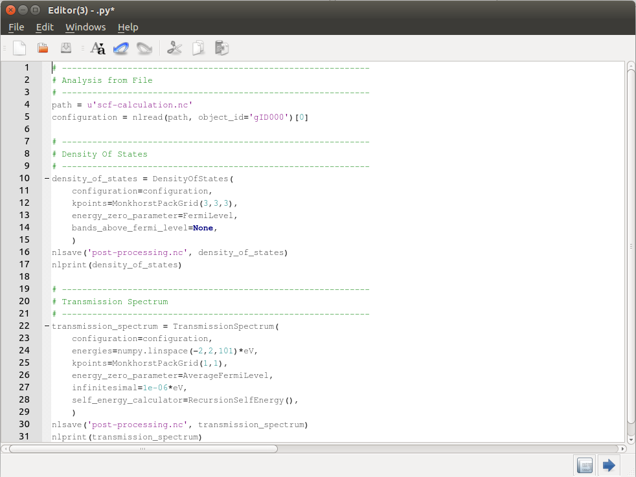Screen dimensions: 636x477
Task: Save the script with the download-tray icon
Action: coord(65,49)
